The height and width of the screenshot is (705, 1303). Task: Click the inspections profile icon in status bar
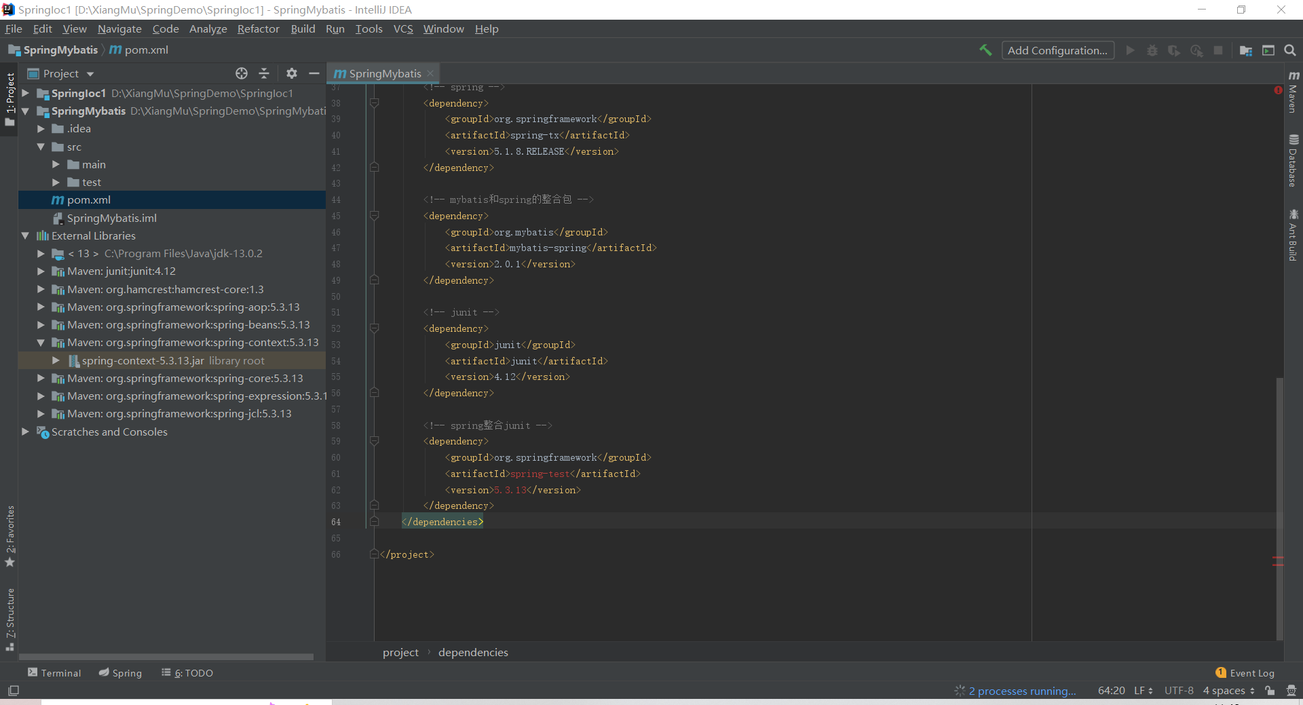tap(1291, 691)
